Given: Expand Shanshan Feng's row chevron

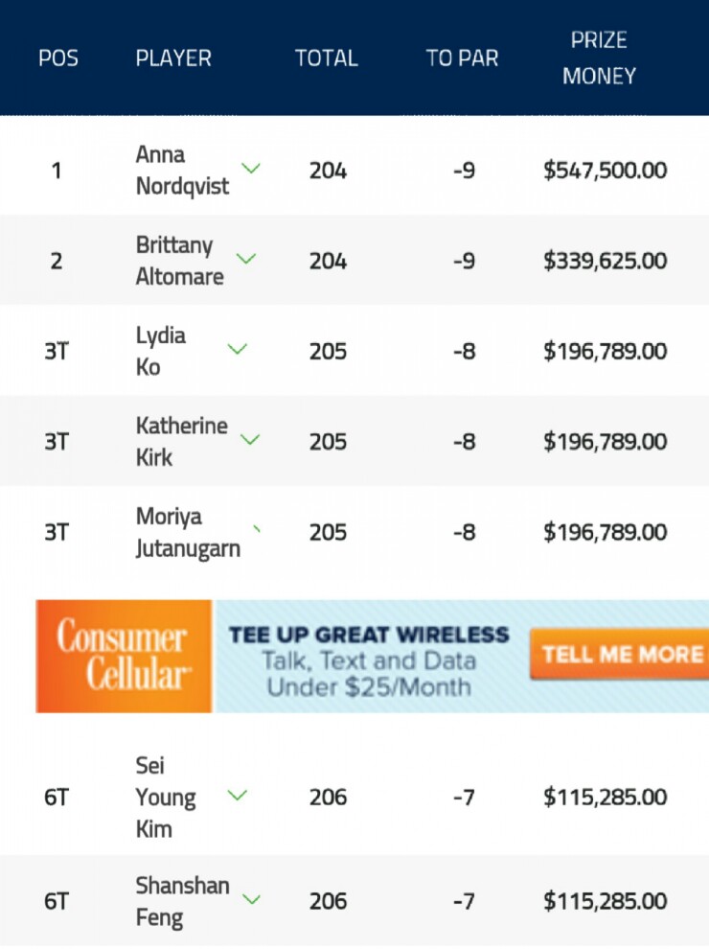Looking at the screenshot, I should 251,899.
